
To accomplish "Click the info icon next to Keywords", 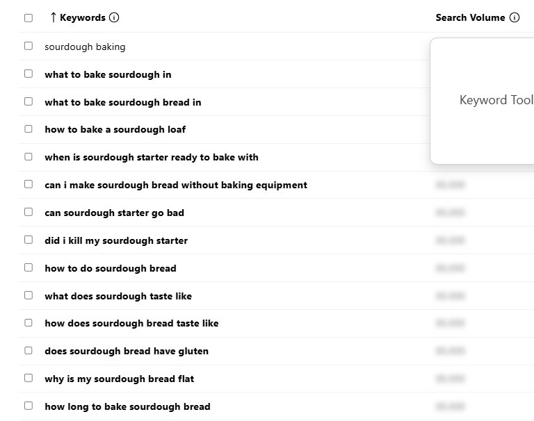I will [x=115, y=18].
